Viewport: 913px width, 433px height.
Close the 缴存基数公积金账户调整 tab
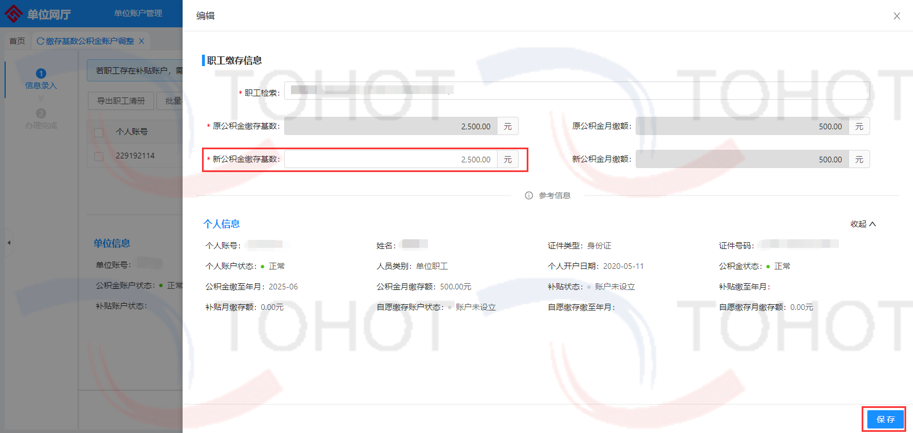click(x=142, y=41)
